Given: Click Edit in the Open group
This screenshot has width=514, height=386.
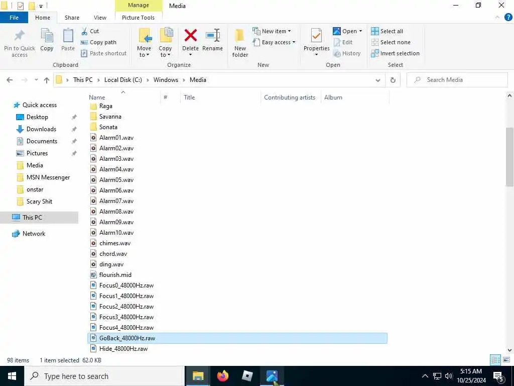Looking at the screenshot, I should click(x=343, y=42).
